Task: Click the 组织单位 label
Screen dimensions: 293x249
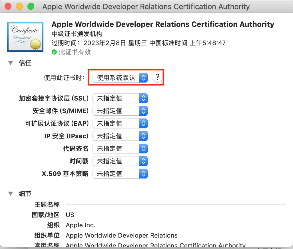Action: pyautogui.click(x=47, y=235)
